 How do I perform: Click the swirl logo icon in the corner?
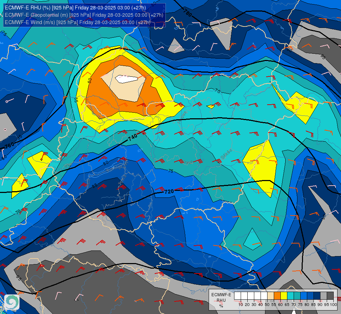coord(12,302)
